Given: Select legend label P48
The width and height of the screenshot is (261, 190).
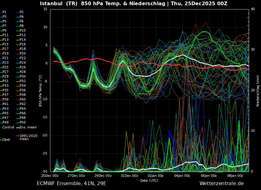Looking at the screenshot, I should [x=21, y=118].
